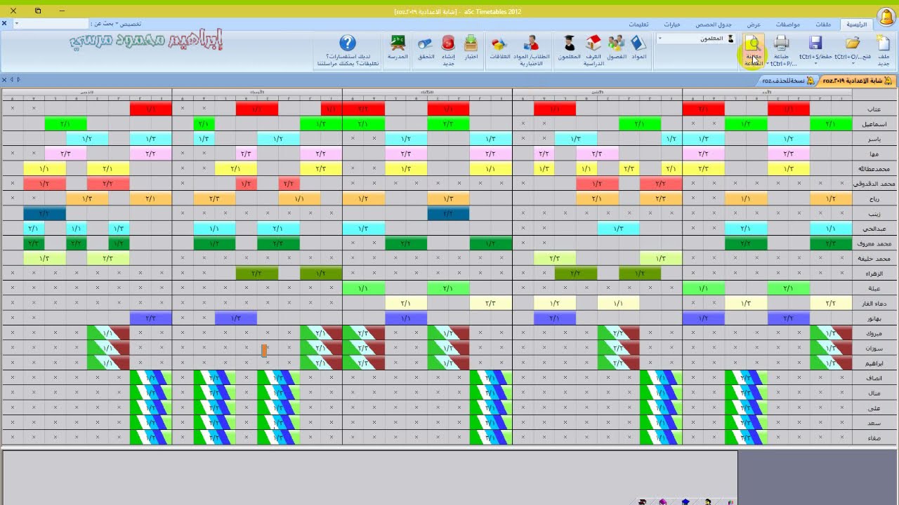Select teacher row الزهراء
Image resolution: width=899 pixels, height=505 pixels.
click(874, 274)
